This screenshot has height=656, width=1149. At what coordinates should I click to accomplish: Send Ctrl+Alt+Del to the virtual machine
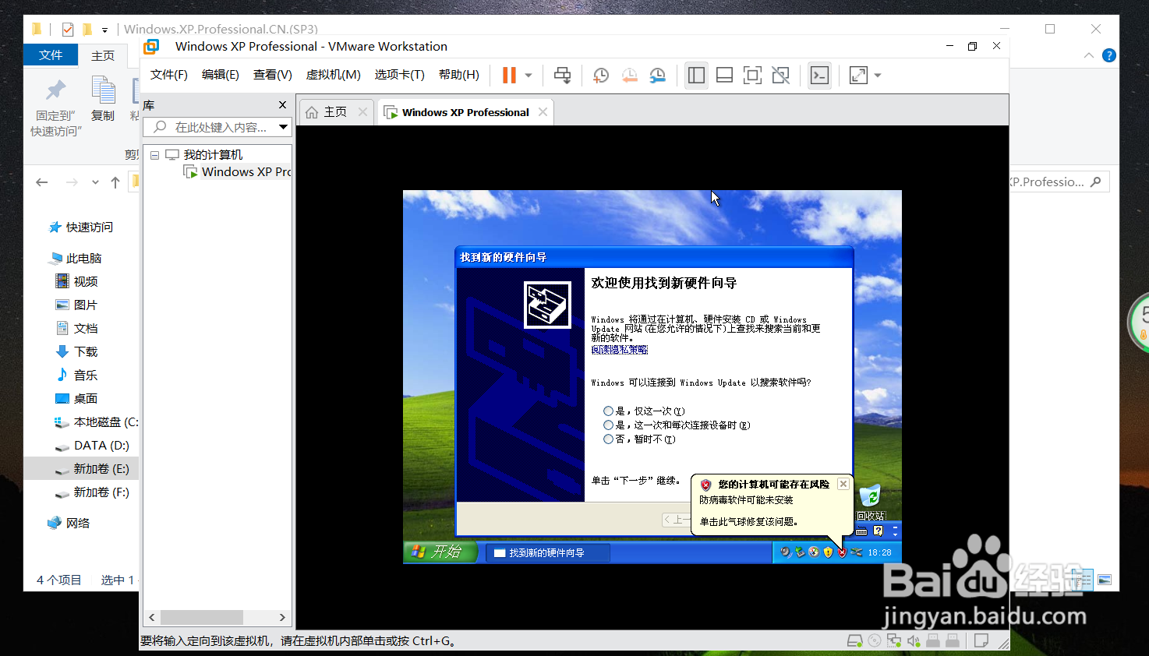click(x=562, y=76)
